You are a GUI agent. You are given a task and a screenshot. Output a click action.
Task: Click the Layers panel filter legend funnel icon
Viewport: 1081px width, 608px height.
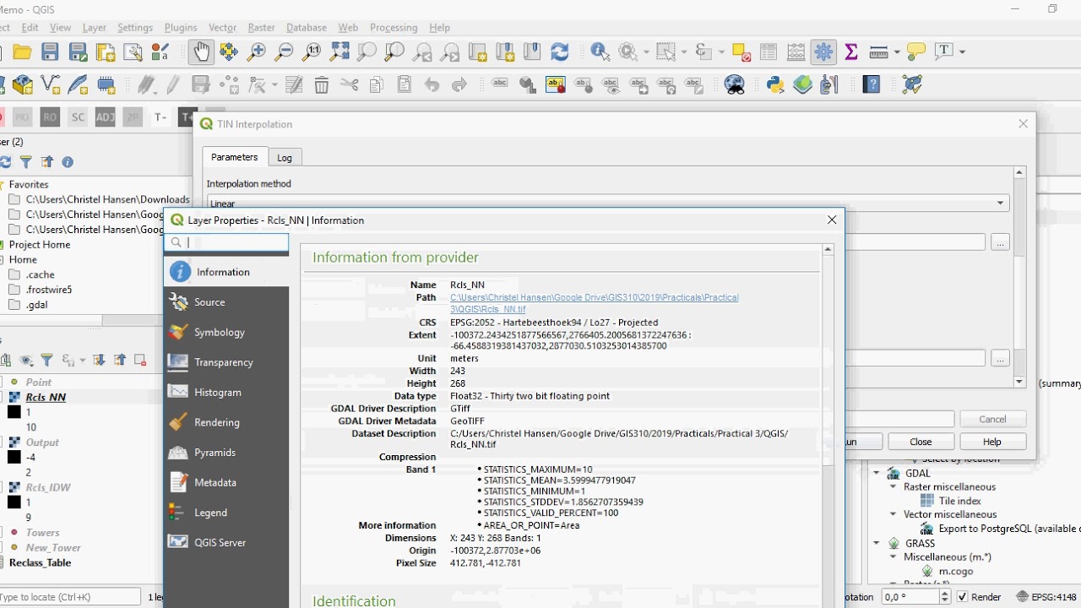46,361
